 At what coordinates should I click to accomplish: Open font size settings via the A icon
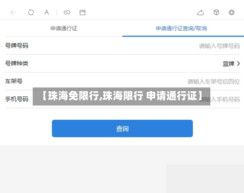(x=47, y=12)
